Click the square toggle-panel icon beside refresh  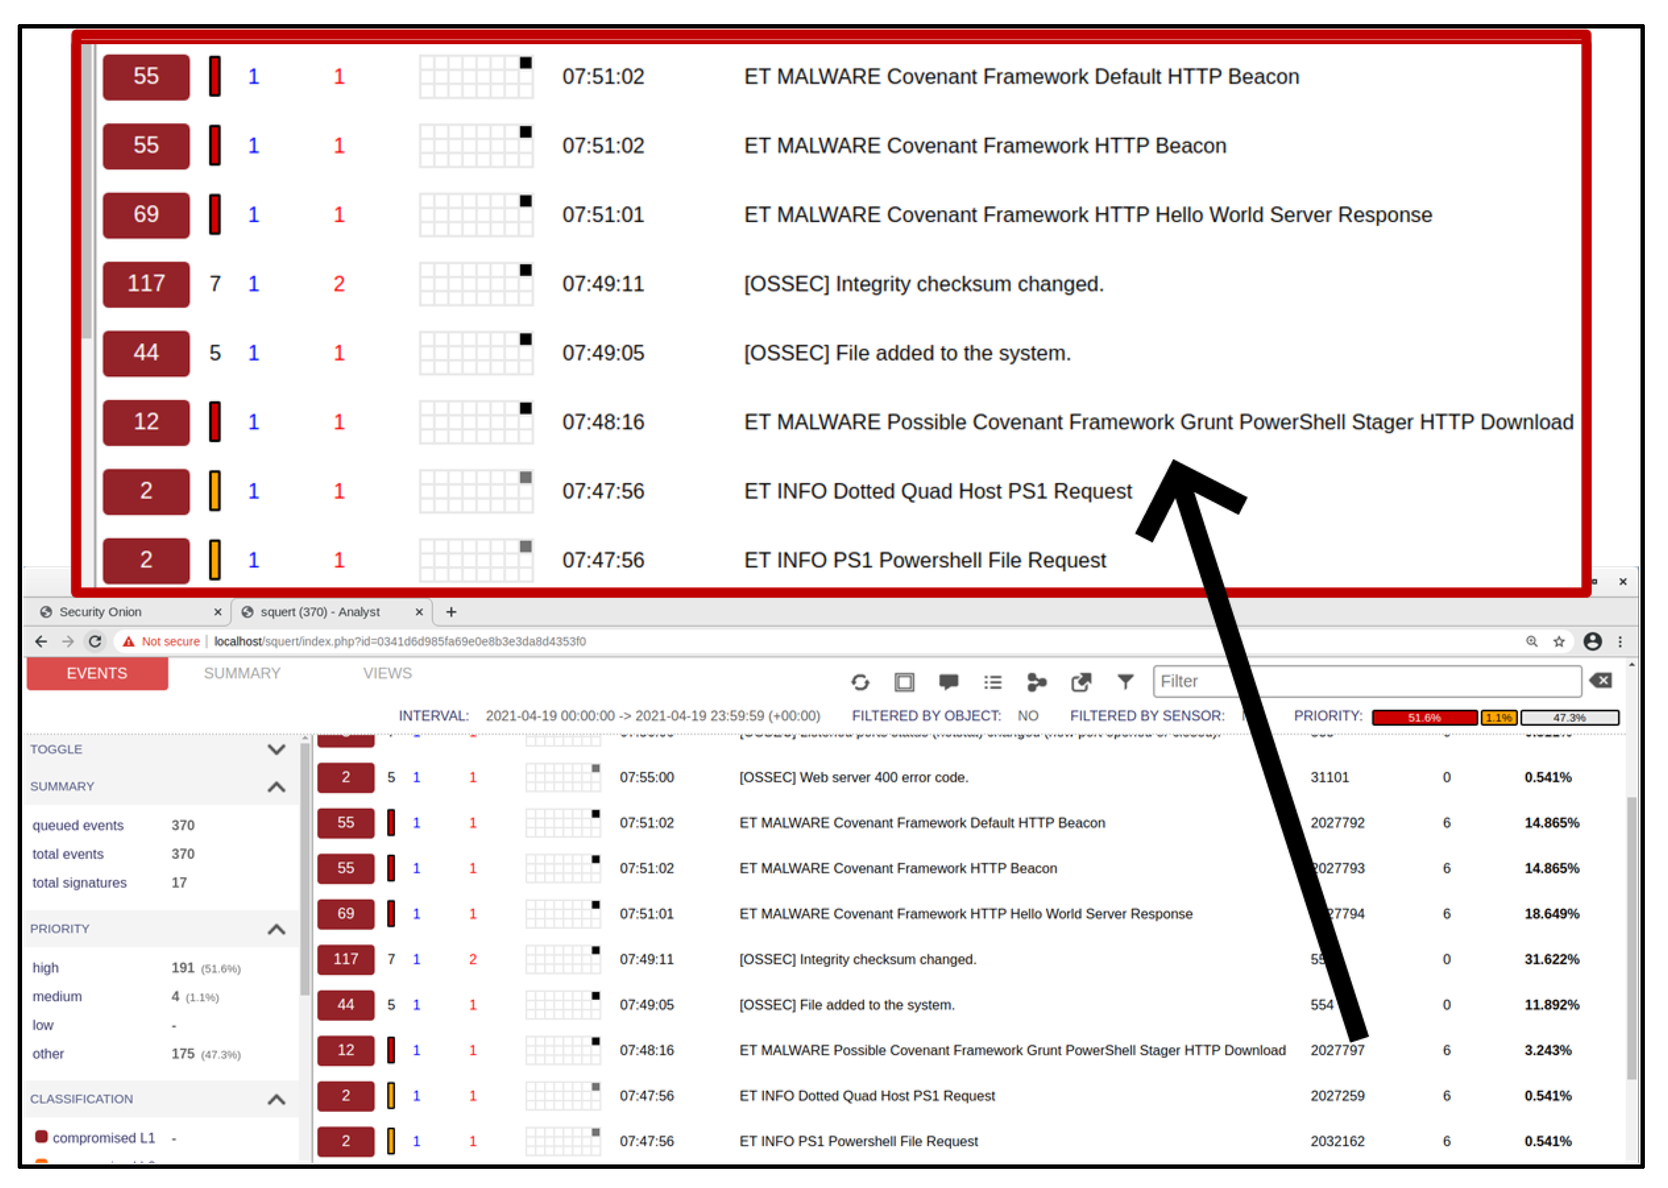pyautogui.click(x=904, y=682)
